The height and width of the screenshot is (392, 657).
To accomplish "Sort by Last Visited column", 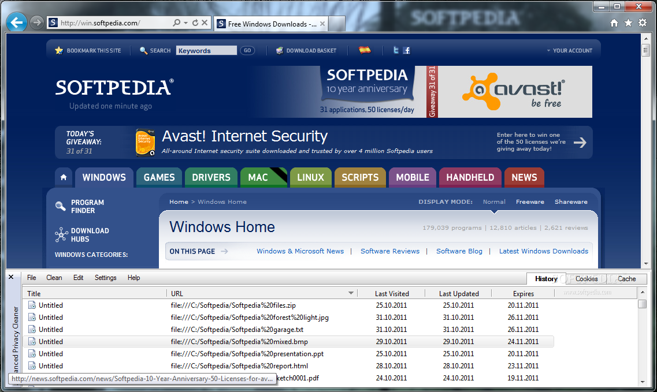I will [391, 294].
